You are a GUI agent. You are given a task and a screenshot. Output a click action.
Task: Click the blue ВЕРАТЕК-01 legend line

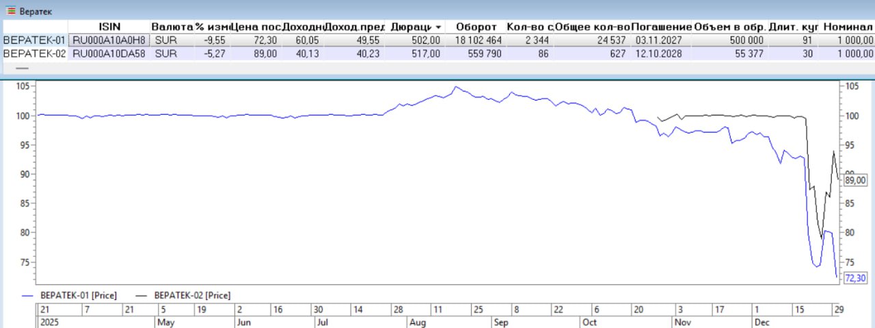pos(28,295)
